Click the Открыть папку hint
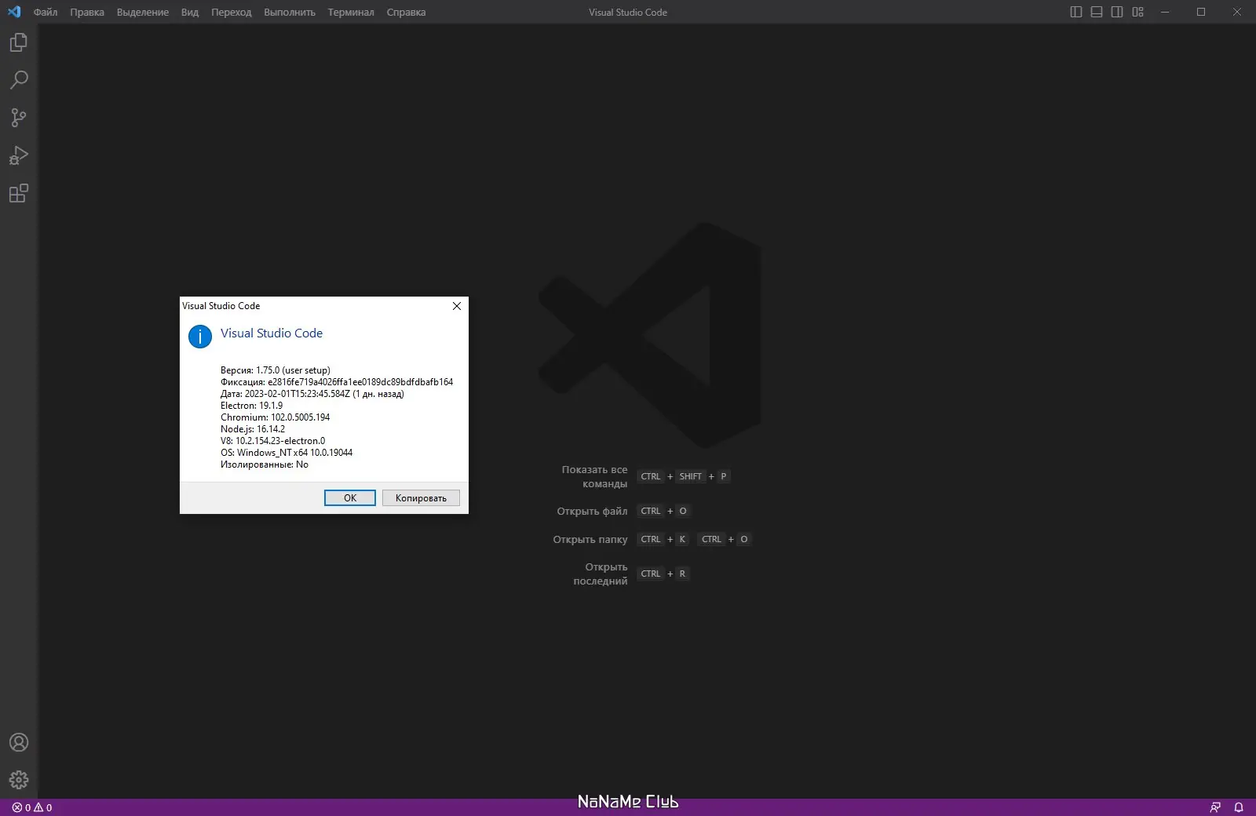 (590, 539)
